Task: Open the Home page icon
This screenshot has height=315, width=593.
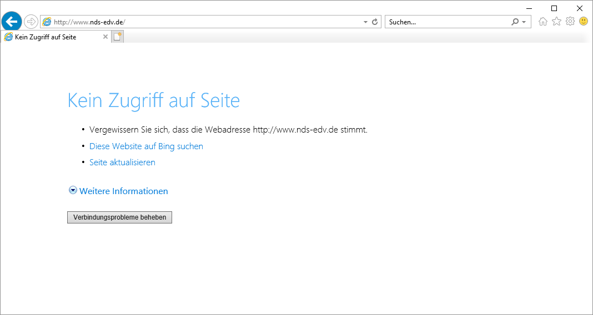Action: point(542,22)
